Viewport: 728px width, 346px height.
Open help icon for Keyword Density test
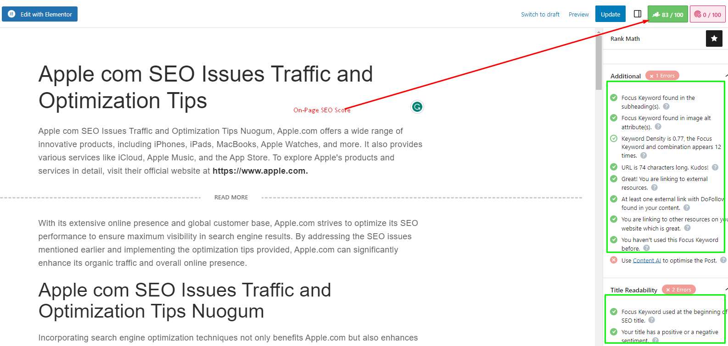pos(644,155)
